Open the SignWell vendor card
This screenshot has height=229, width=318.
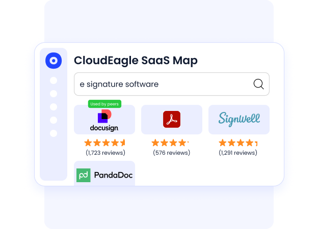(239, 120)
